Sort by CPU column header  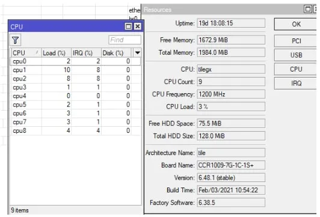click(x=26, y=53)
